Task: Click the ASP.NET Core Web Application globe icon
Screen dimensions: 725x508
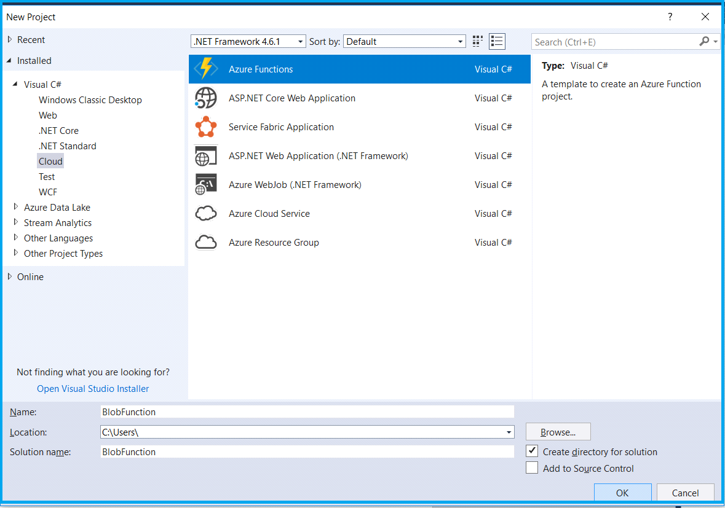Action: tap(206, 98)
